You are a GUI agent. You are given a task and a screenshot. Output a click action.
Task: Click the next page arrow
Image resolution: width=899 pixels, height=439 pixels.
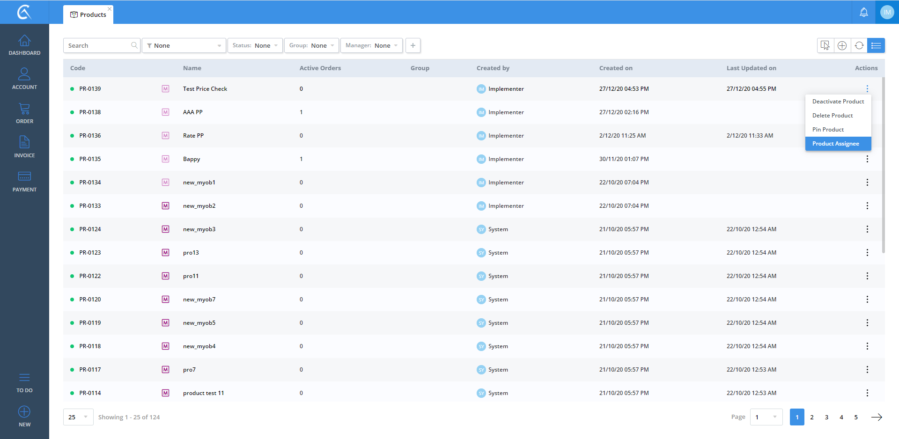(876, 417)
